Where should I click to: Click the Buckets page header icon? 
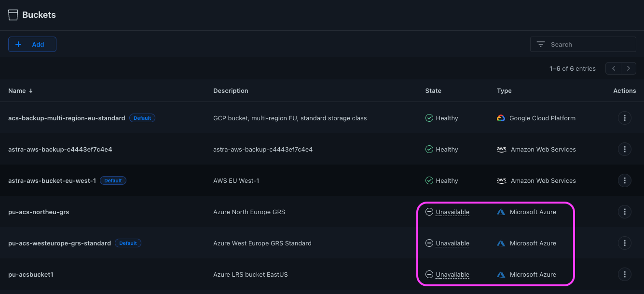click(x=13, y=15)
